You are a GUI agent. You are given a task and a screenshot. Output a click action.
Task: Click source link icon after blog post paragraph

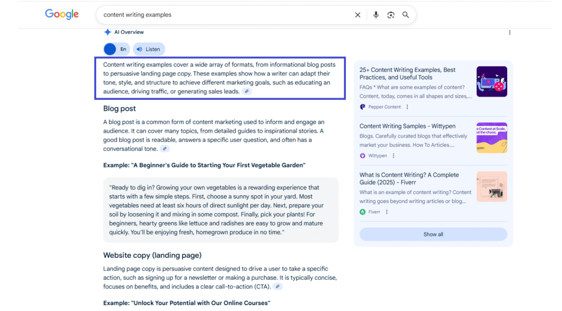[165, 149]
